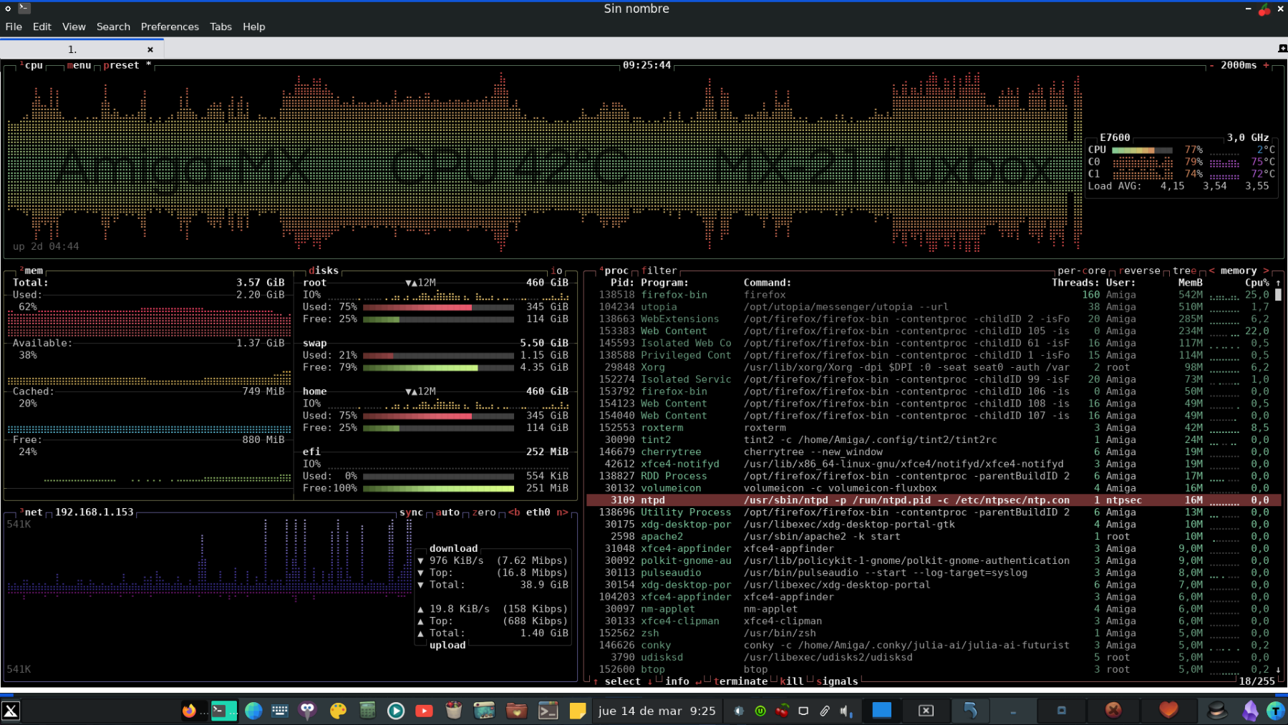
Task: Close the terminal tab 1.
Action: [x=150, y=49]
